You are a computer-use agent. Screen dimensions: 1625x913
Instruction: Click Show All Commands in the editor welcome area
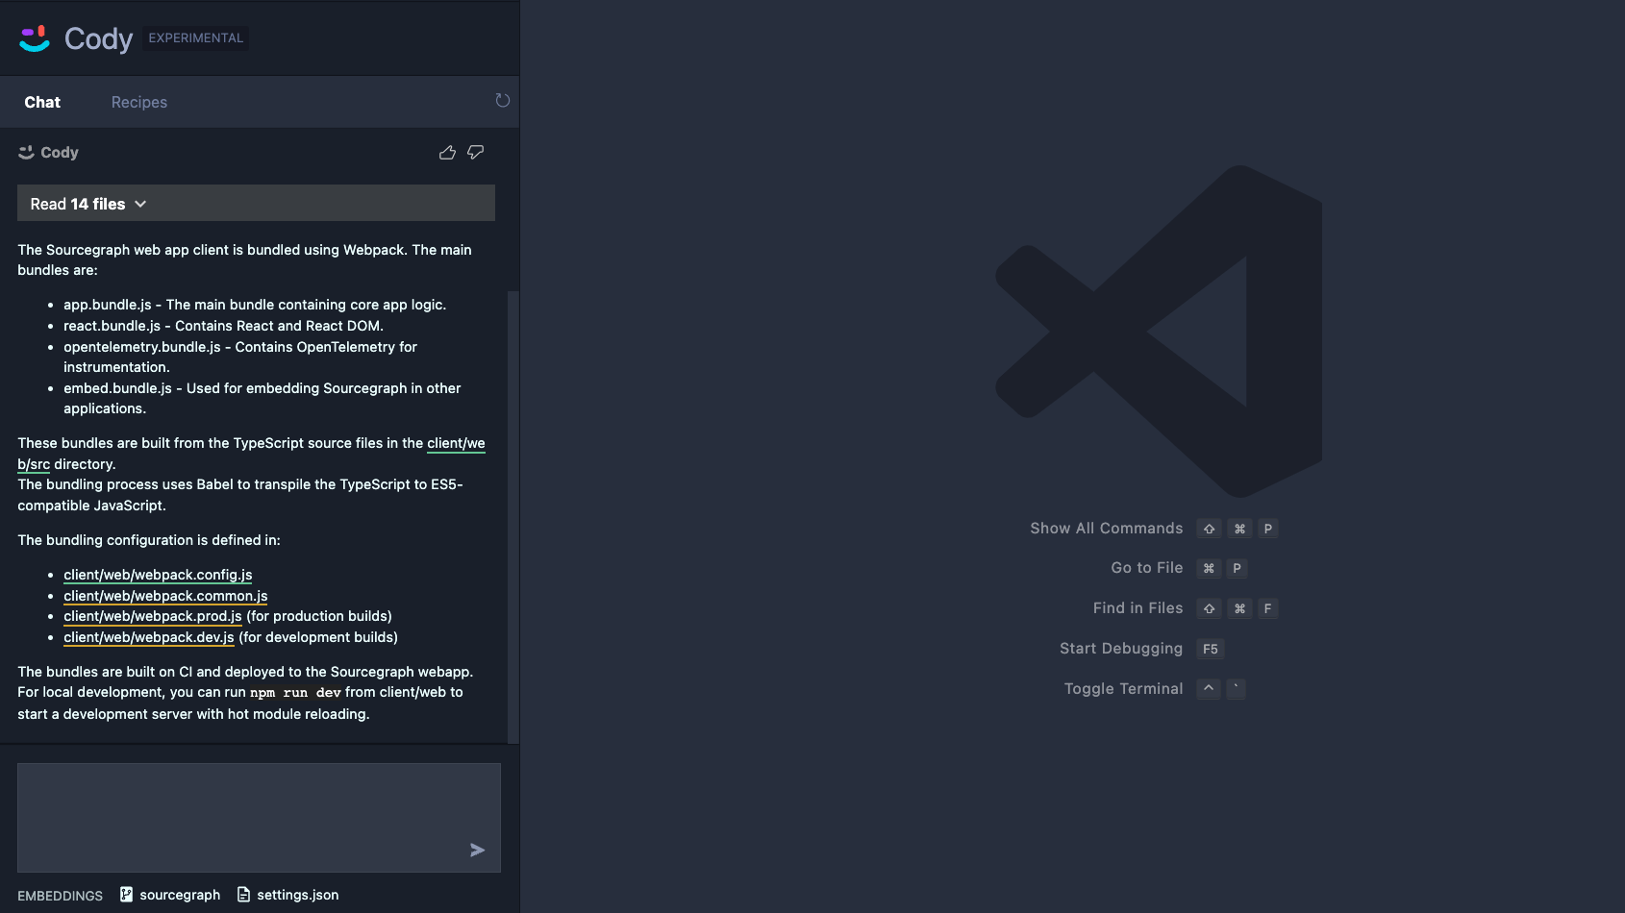point(1107,529)
